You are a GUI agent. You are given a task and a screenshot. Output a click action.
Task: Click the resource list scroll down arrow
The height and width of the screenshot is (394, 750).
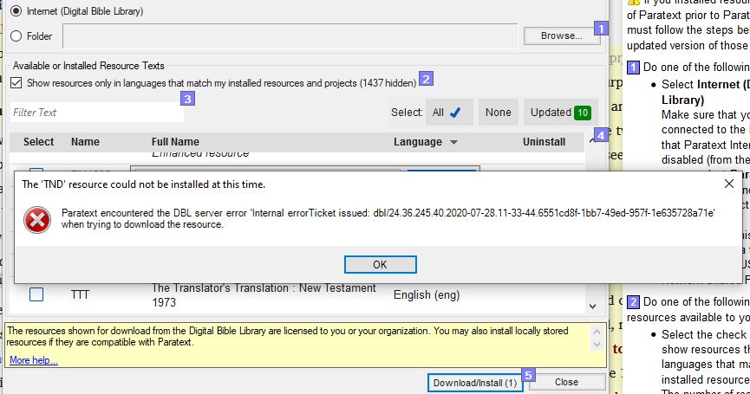coord(593,307)
